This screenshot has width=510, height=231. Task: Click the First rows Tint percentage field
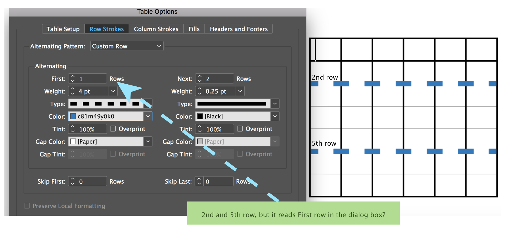92,129
